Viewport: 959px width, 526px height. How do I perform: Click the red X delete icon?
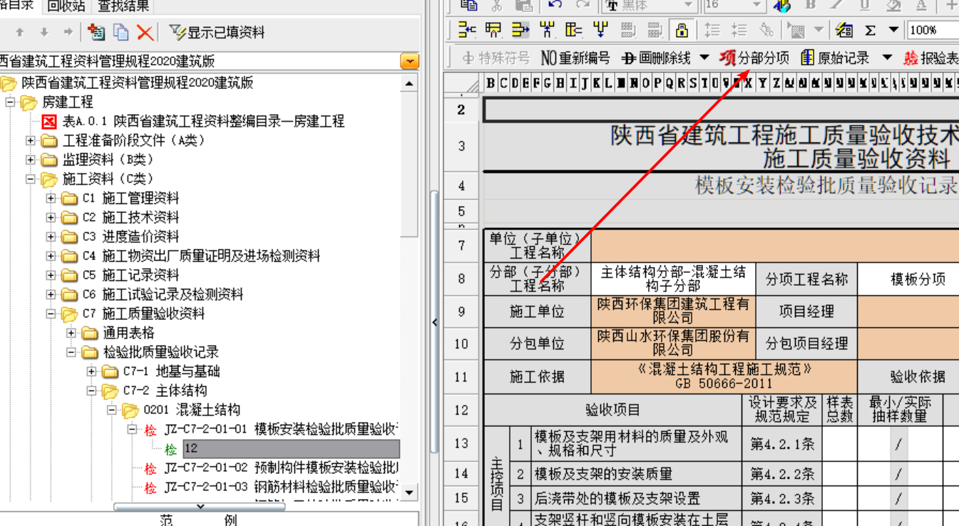click(x=145, y=32)
